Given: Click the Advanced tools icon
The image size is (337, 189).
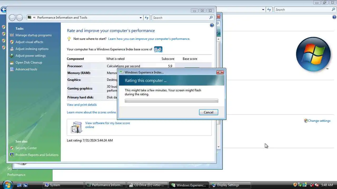Looking at the screenshot, I should 12,69.
